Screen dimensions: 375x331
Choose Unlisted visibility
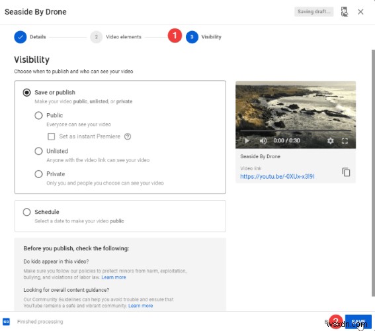tap(39, 151)
